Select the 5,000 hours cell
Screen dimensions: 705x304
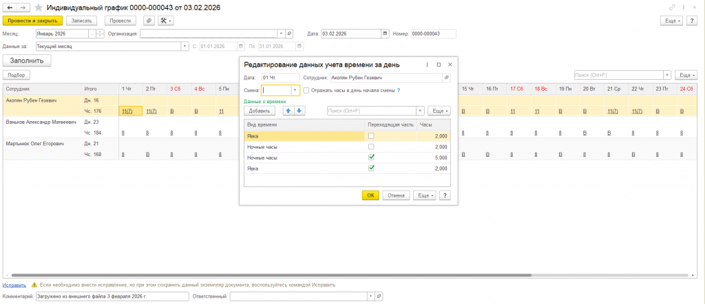434,158
